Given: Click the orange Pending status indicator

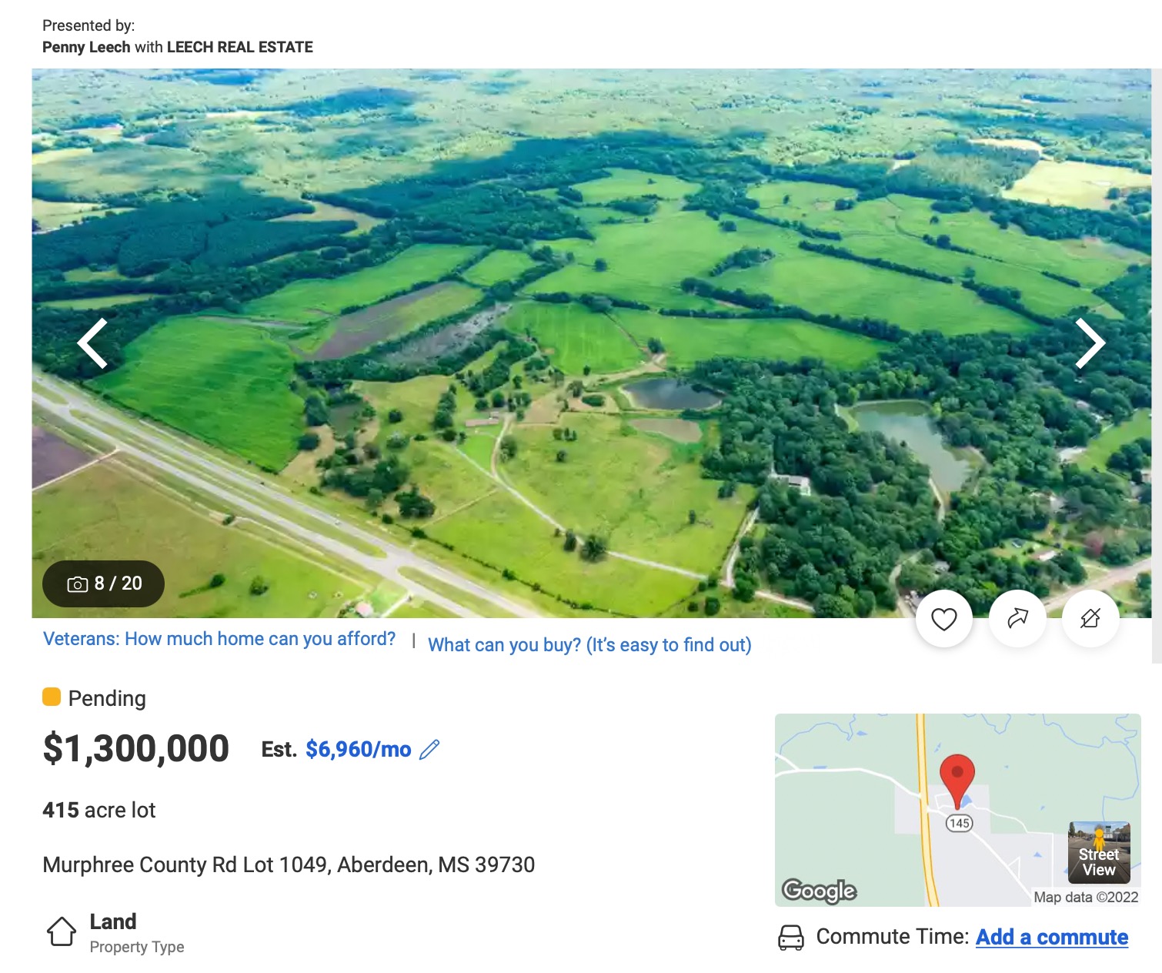Looking at the screenshot, I should (52, 697).
